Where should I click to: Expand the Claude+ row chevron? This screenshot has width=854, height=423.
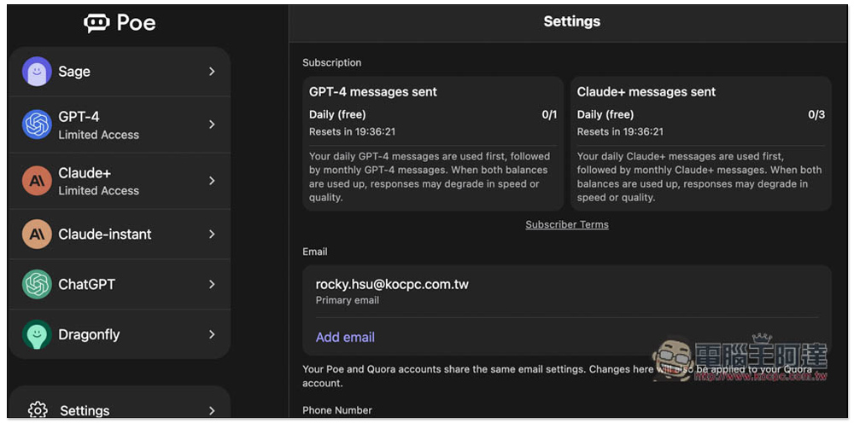click(212, 181)
